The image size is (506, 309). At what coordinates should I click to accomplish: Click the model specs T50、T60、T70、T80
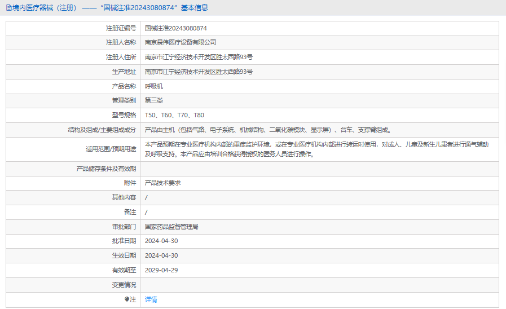[174, 115]
